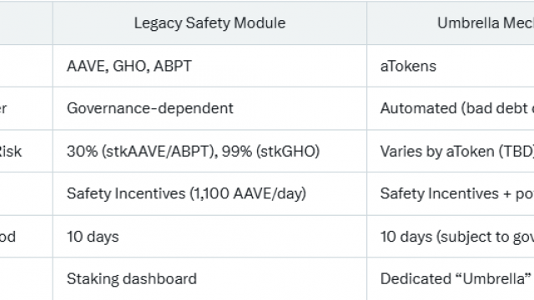Image resolution: width=534 pixels, height=300 pixels.
Task: Click the Governance-dependent cell
Action: 209,108
